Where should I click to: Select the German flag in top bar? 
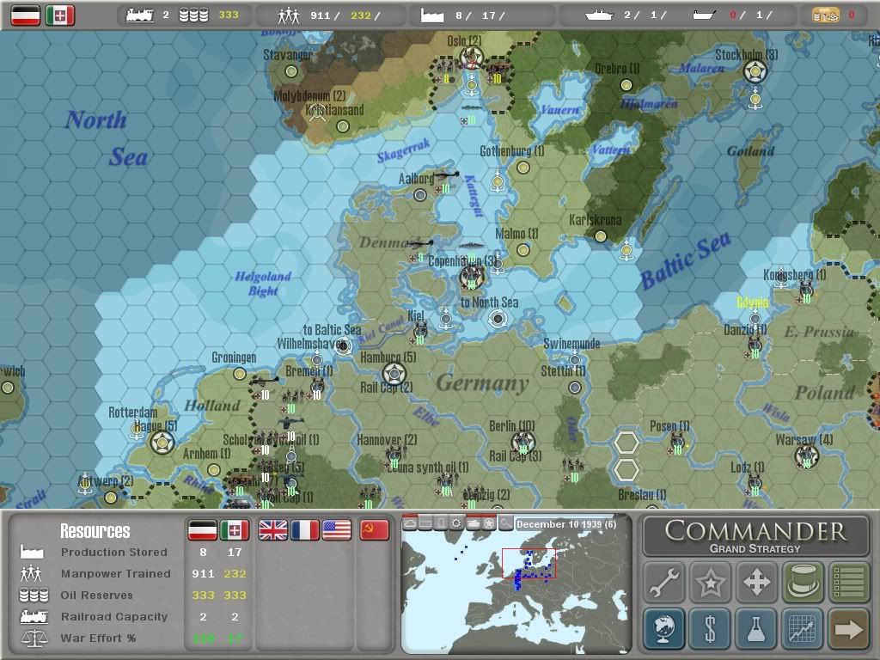(x=26, y=15)
